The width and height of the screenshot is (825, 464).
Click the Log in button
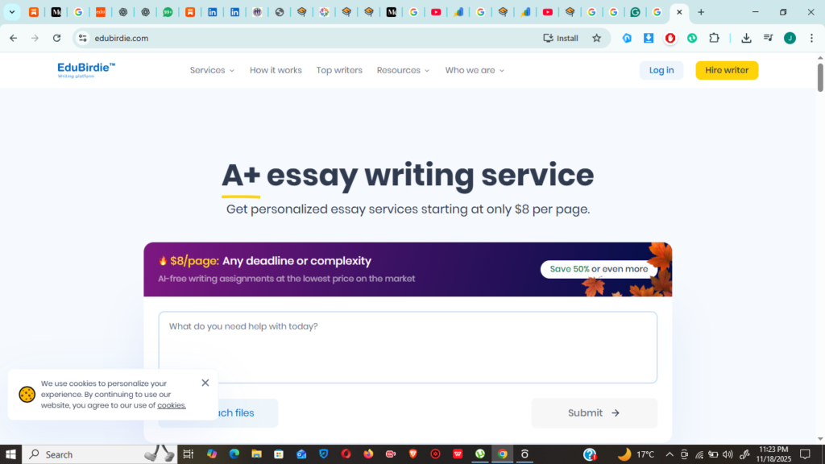coord(661,70)
